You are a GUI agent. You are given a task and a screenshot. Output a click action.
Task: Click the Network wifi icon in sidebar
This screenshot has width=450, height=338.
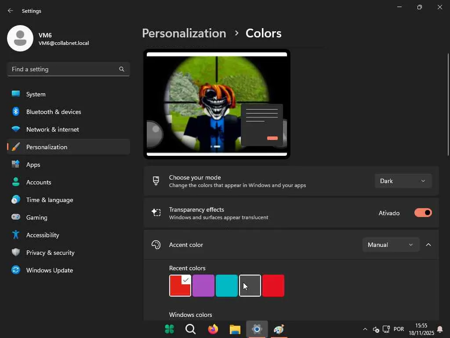[16, 129]
